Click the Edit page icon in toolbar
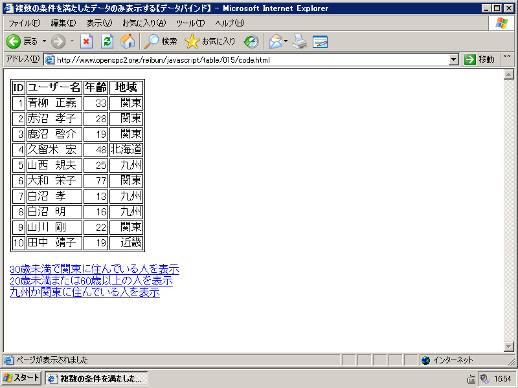Screen dimensions: 518x388 click(320, 41)
